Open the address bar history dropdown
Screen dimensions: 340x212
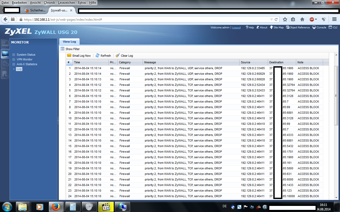pos(271,19)
